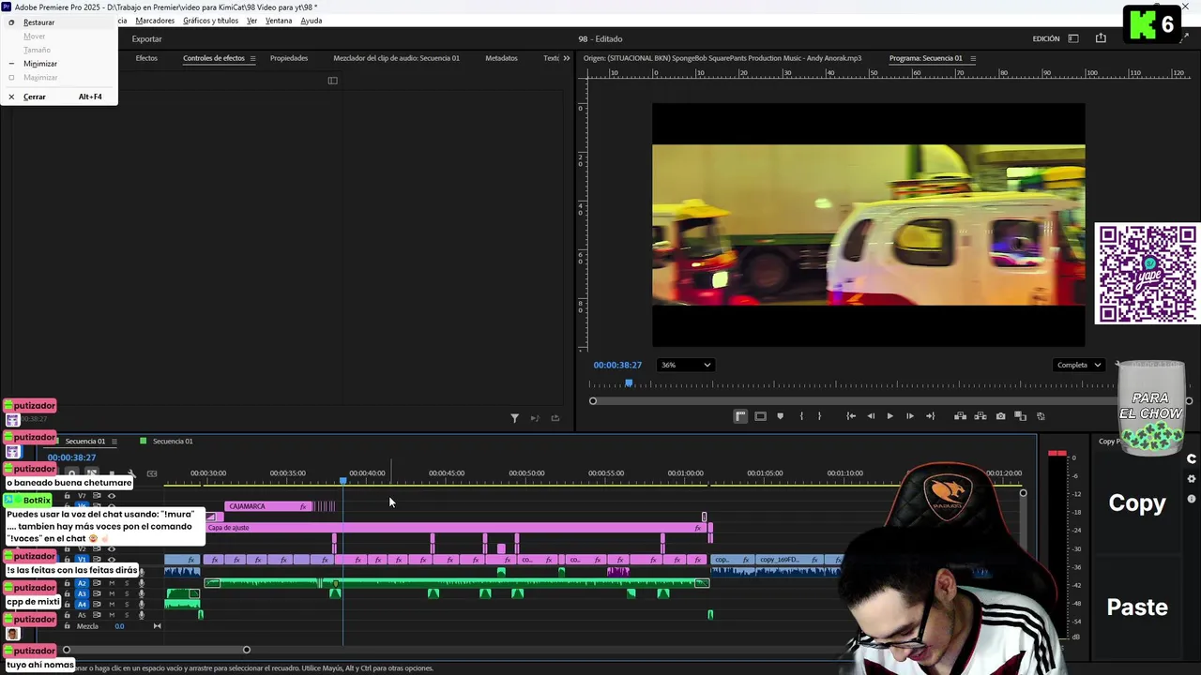Toggle visibility eye of track V7
This screenshot has width=1201, height=675.
point(112,496)
